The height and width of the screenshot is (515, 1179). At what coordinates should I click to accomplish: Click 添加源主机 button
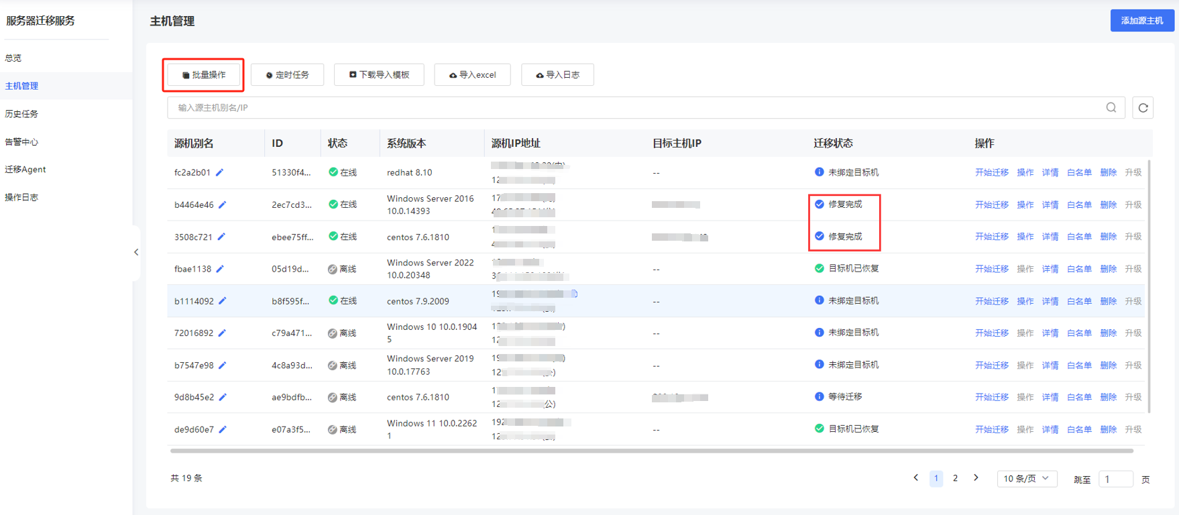1142,21
